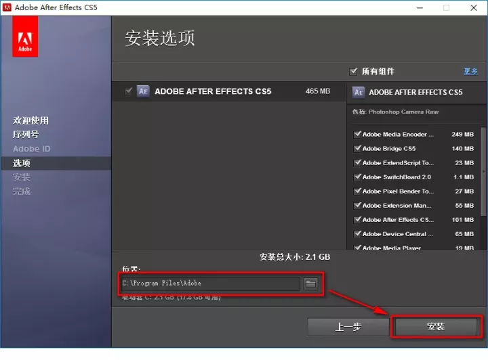This screenshot has height=360, width=488.
Task: Click the AE icon in the right details header
Action: [x=359, y=92]
